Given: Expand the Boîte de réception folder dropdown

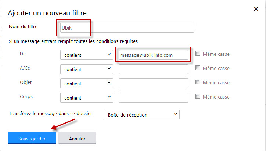Looking at the screenshot, I should tap(142, 115).
